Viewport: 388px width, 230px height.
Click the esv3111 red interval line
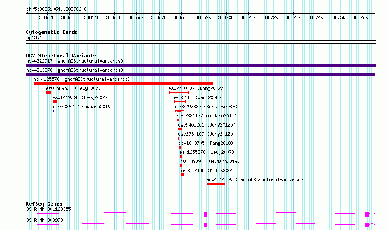click(180, 102)
